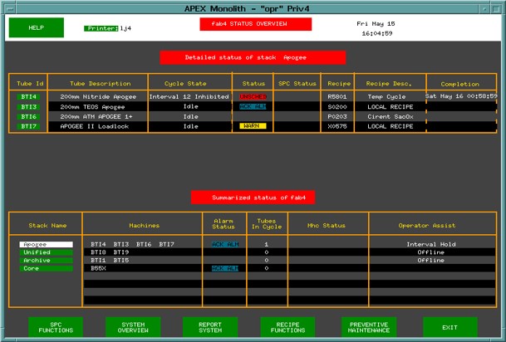The image size is (506, 342).
Task: Click the yellow WARN status badge
Action: pyautogui.click(x=253, y=126)
